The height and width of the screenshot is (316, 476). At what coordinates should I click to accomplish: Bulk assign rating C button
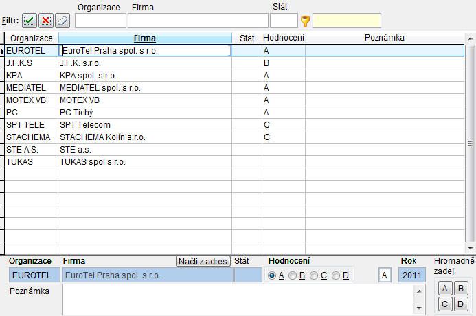coord(445,304)
